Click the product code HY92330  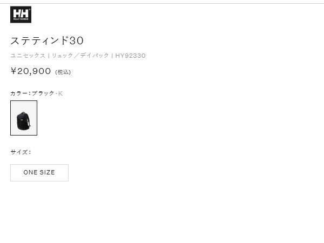130,56
